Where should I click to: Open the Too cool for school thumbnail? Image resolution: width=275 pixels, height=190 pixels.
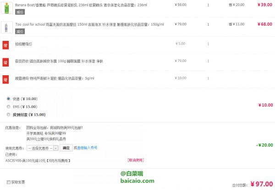tap(7, 27)
